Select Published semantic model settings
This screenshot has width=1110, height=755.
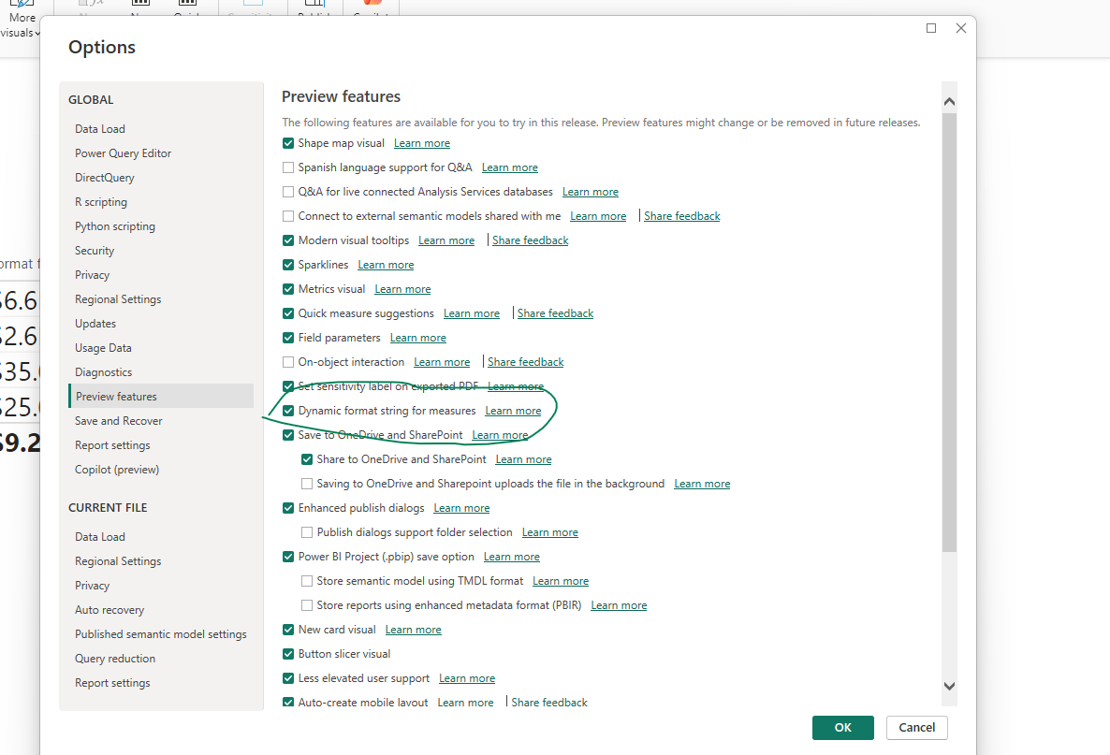pyautogui.click(x=161, y=634)
